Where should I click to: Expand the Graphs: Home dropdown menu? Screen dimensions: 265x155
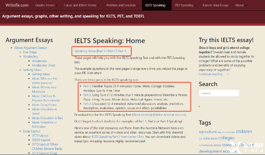46,5
